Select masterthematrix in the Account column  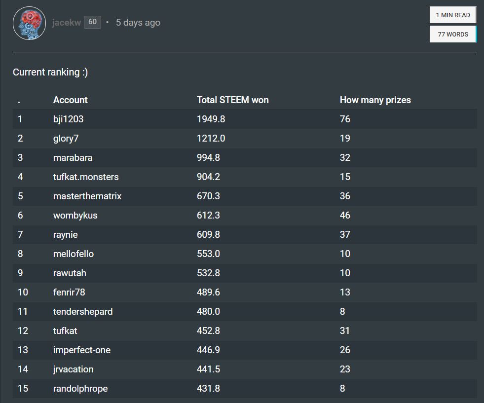click(x=87, y=196)
